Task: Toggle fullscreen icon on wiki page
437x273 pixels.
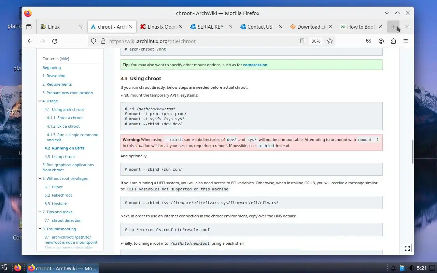Action: [x=407, y=248]
